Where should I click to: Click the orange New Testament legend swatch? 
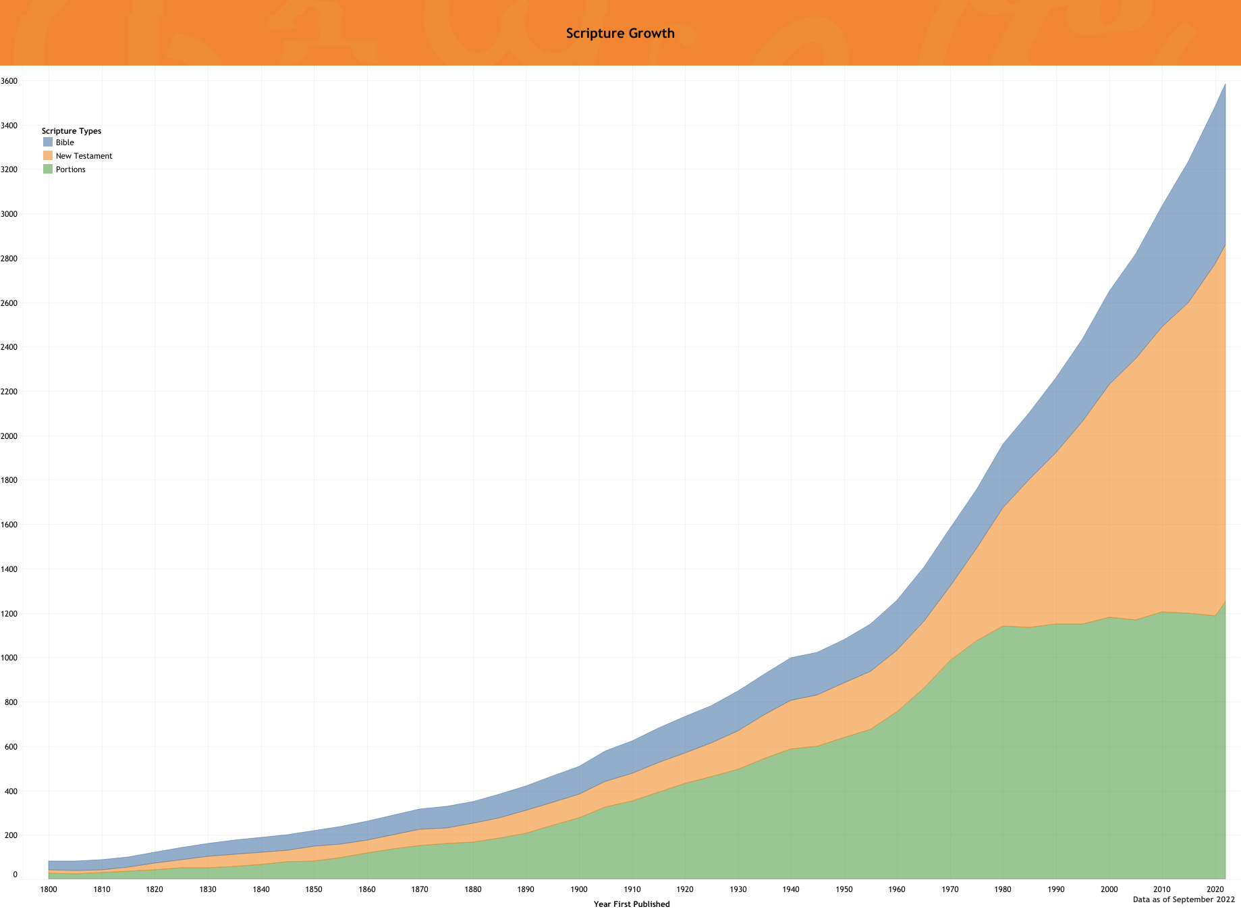(47, 156)
